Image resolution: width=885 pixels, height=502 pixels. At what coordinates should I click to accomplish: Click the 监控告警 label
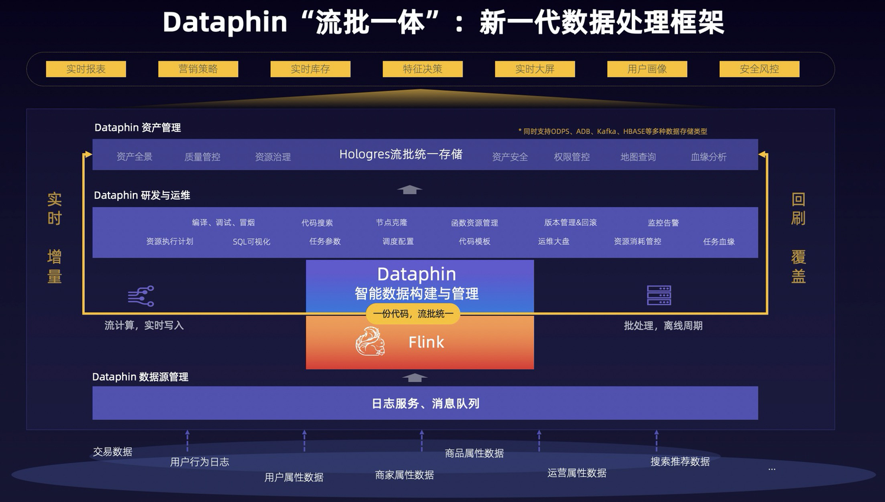[x=663, y=222]
